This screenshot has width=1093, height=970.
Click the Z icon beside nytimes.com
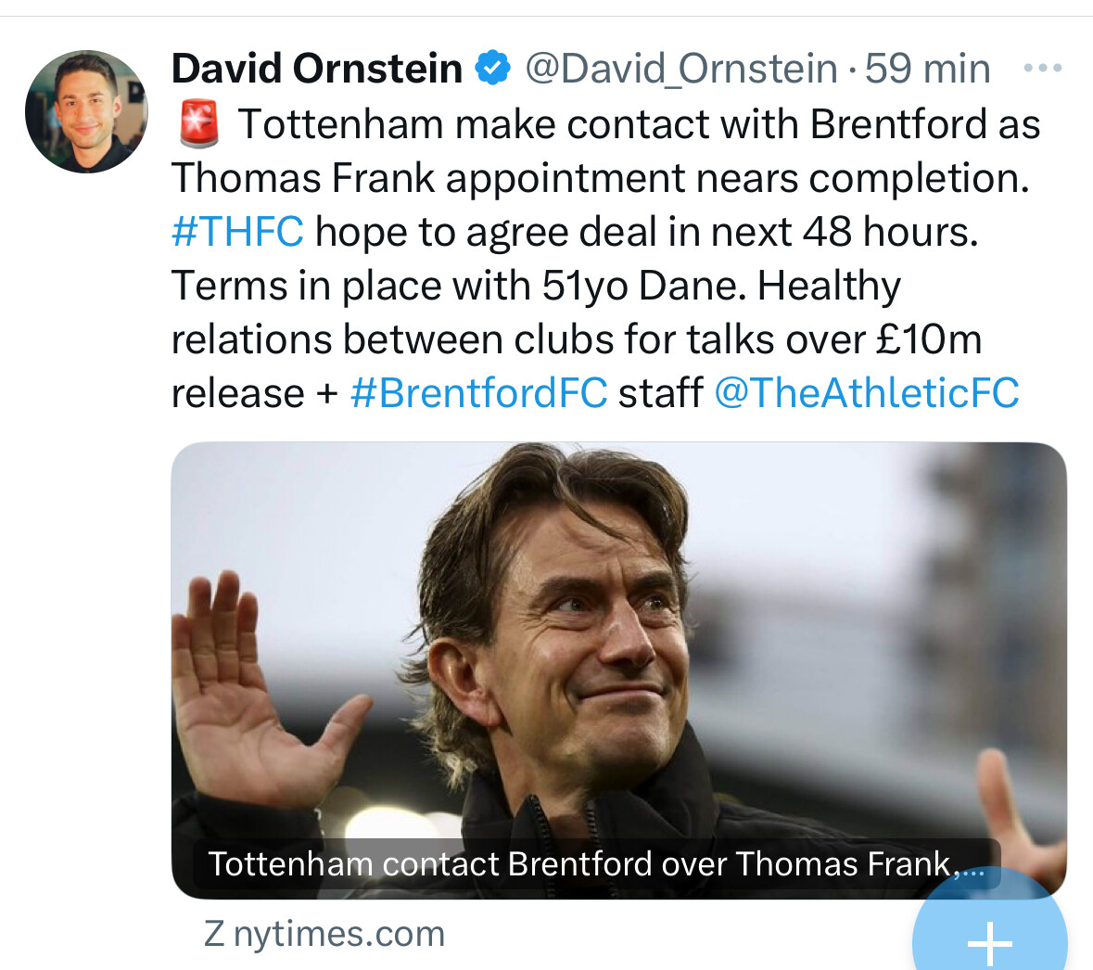point(214,934)
